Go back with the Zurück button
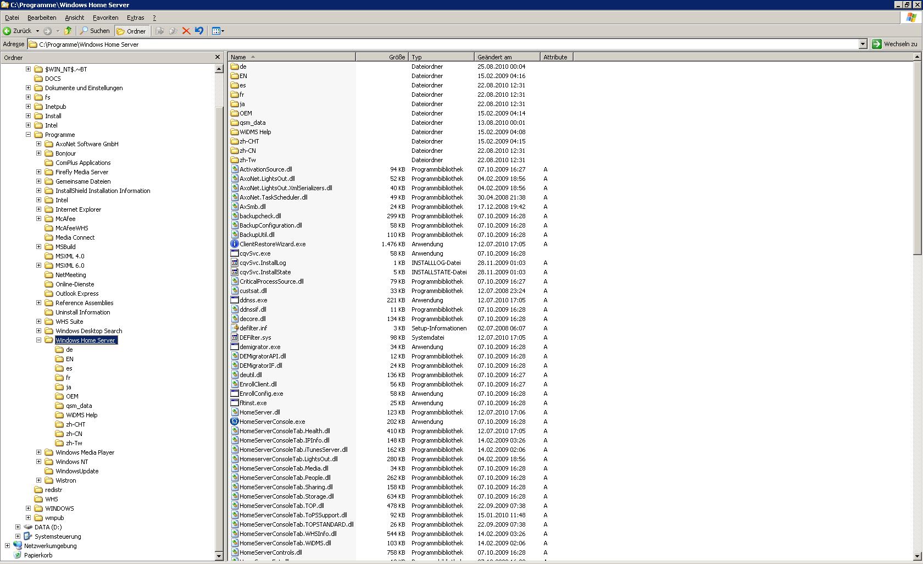This screenshot has height=564, width=923. coord(18,31)
